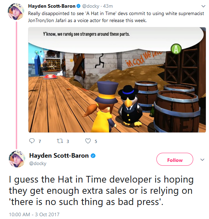The height and width of the screenshot is (219, 209).
Task: Open top Hayden Scott-Baron name link
Action: pos(52,6)
